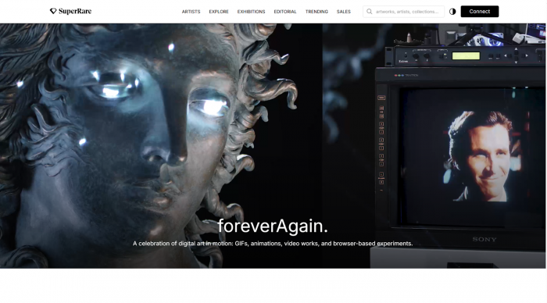The image size is (547, 303).
Task: Select the TRENDING nav link
Action: (316, 12)
